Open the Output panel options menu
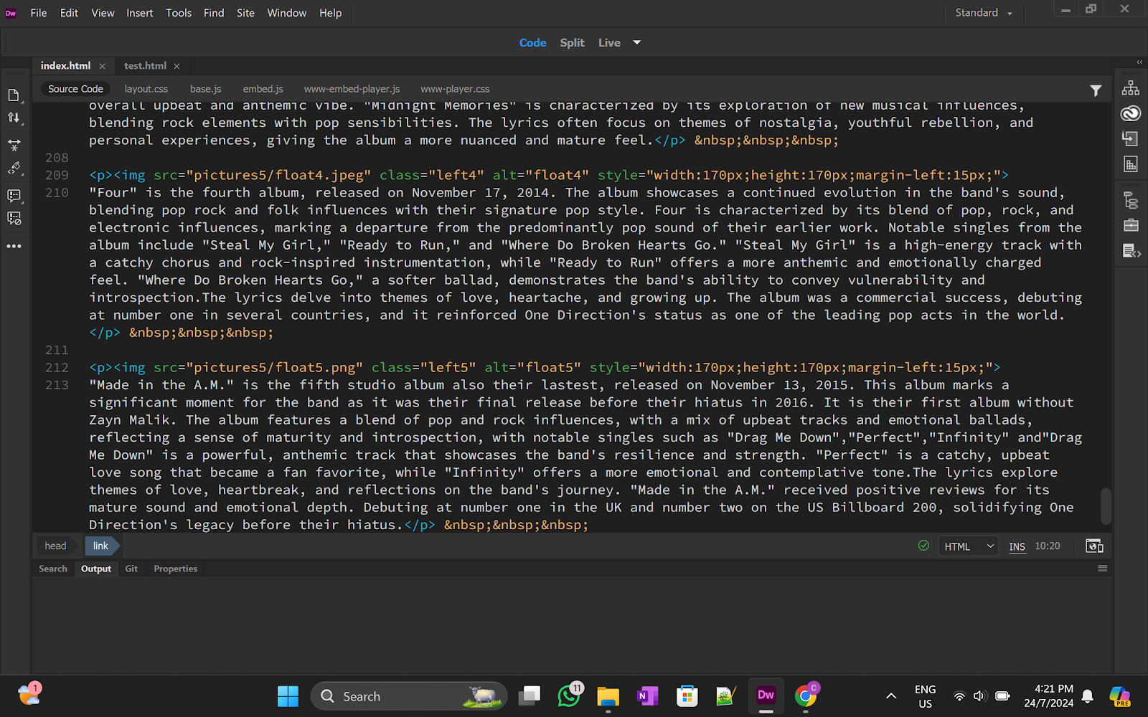Viewport: 1148px width, 717px height. [x=1103, y=569]
